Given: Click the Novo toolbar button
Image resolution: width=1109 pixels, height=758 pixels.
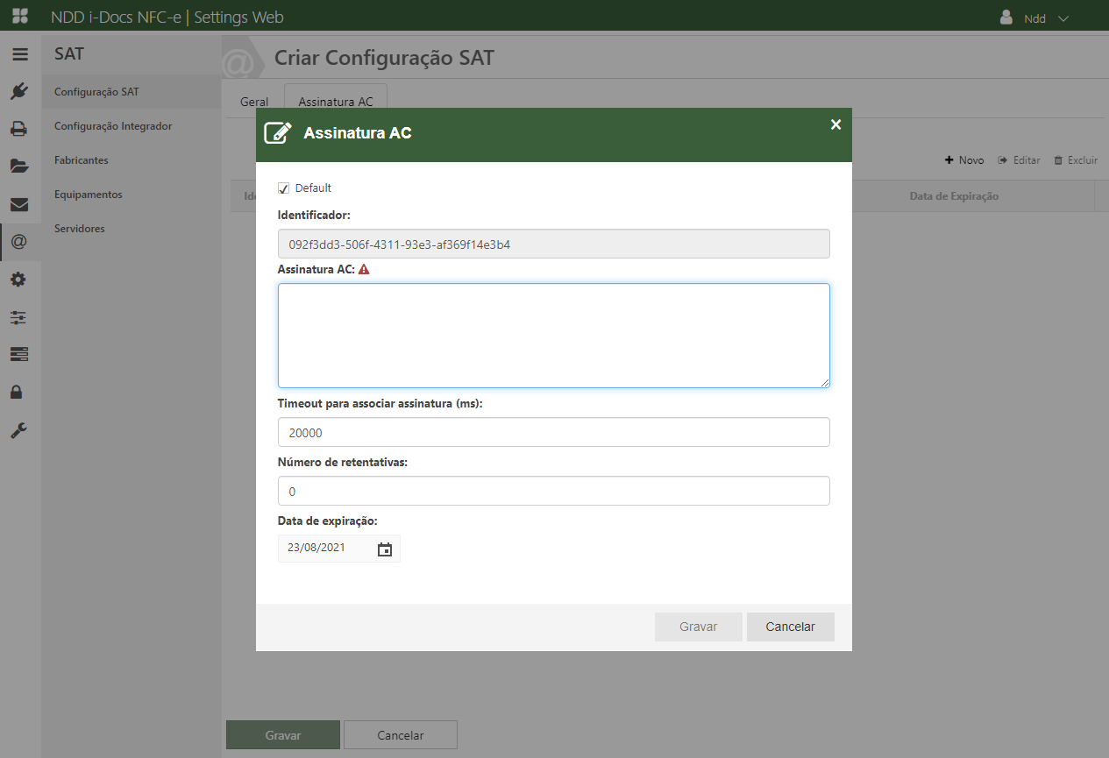Looking at the screenshot, I should (x=964, y=160).
